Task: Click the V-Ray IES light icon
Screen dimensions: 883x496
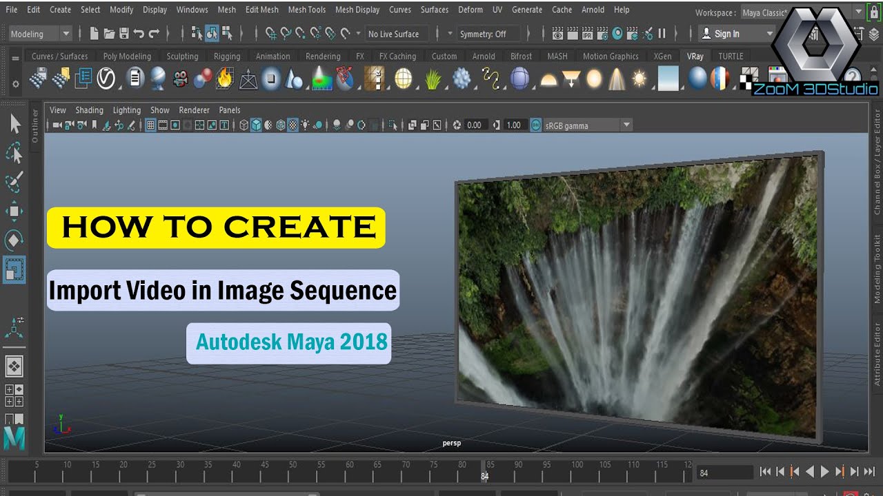Action: [616, 79]
